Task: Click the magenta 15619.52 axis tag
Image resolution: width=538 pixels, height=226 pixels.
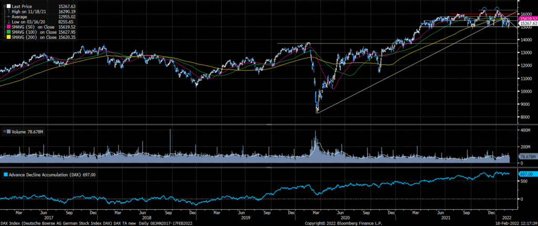Action: (x=528, y=19)
